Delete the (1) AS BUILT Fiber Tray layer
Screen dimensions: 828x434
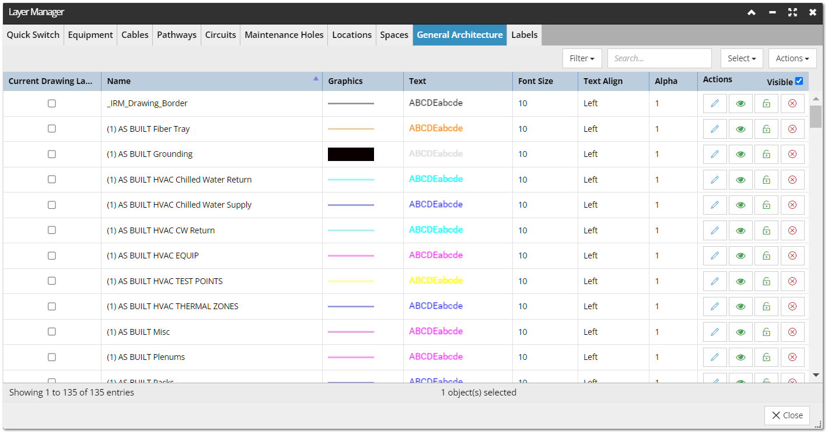pyautogui.click(x=792, y=129)
